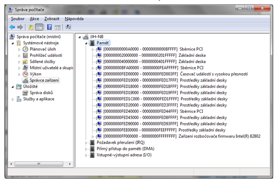Open the Zobrazit menu
Image resolution: width=279 pixels, height=184 pixels.
tap(52, 19)
